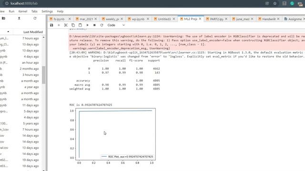
Task: Switch to mar_2021 notebook tab
Action: [86, 19]
